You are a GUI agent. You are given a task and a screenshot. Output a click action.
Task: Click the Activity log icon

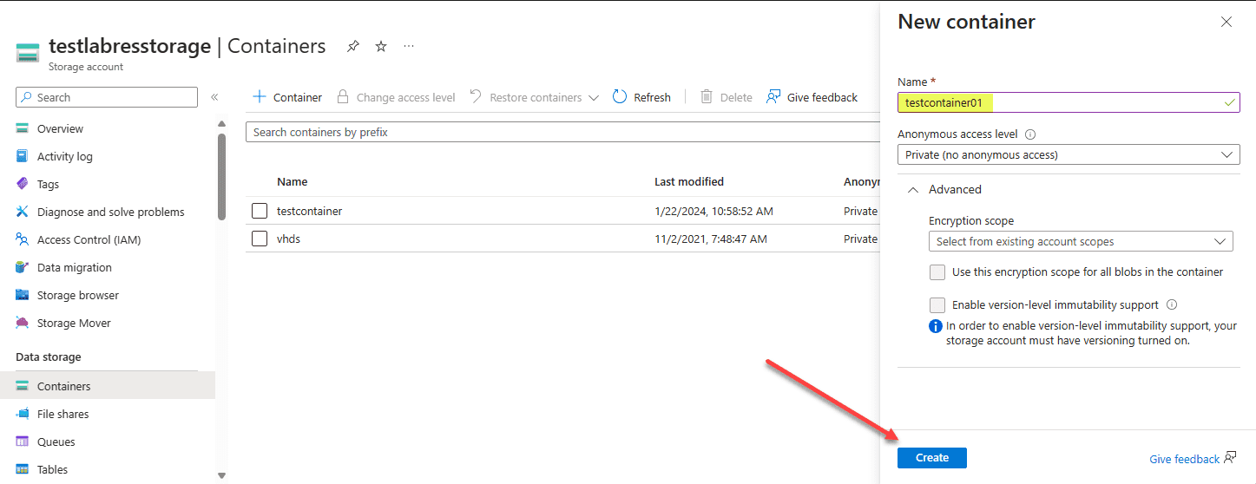tap(23, 156)
